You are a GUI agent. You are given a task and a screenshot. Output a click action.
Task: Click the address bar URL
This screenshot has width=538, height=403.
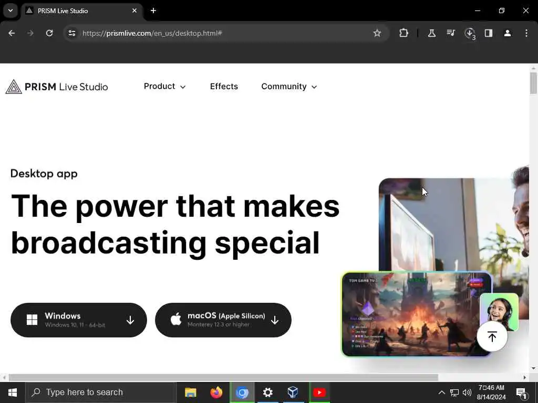tap(152, 33)
